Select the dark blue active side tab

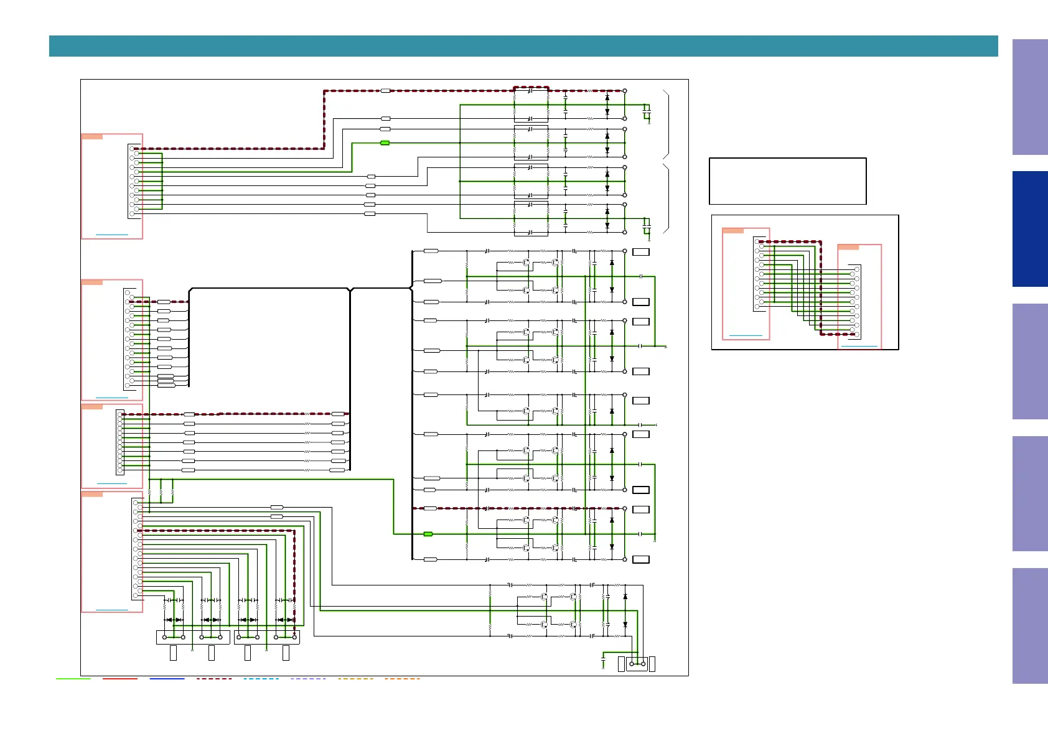1030,229
